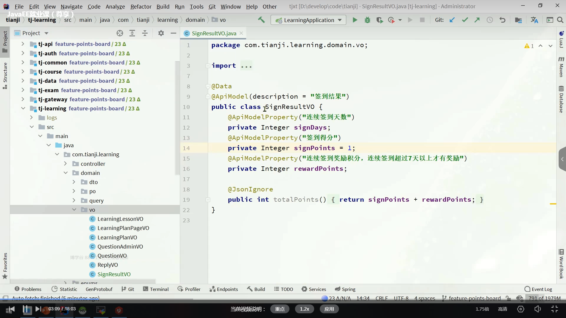The image size is (566, 318).
Task: Click the Build hammer icon
Action: click(261, 20)
